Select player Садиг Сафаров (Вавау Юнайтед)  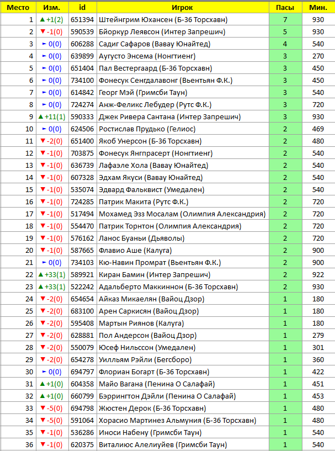point(155,44)
